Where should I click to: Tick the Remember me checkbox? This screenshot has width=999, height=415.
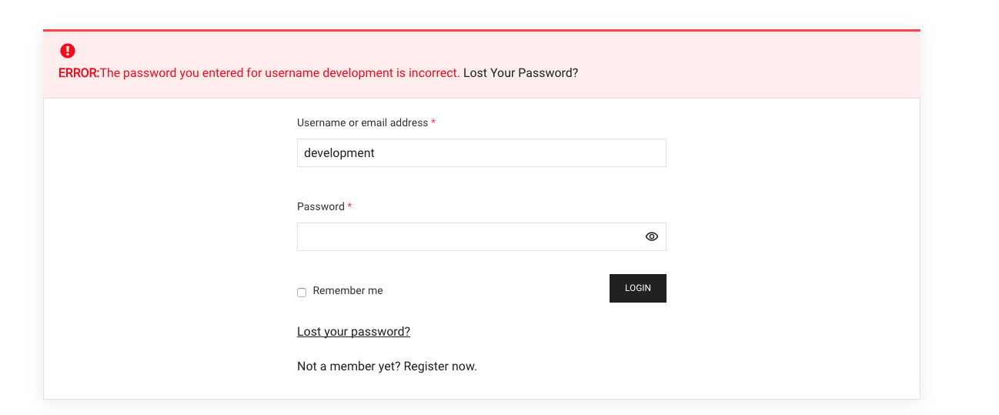(x=302, y=293)
